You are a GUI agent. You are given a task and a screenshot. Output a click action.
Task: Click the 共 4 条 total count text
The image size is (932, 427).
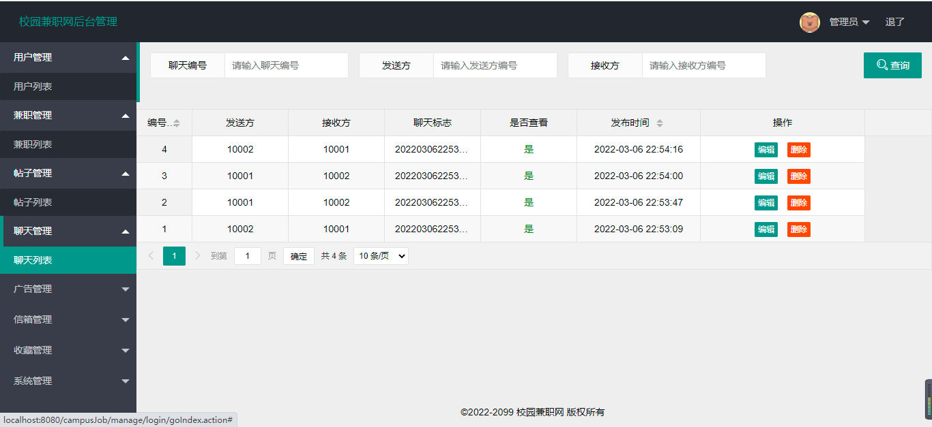click(x=334, y=256)
